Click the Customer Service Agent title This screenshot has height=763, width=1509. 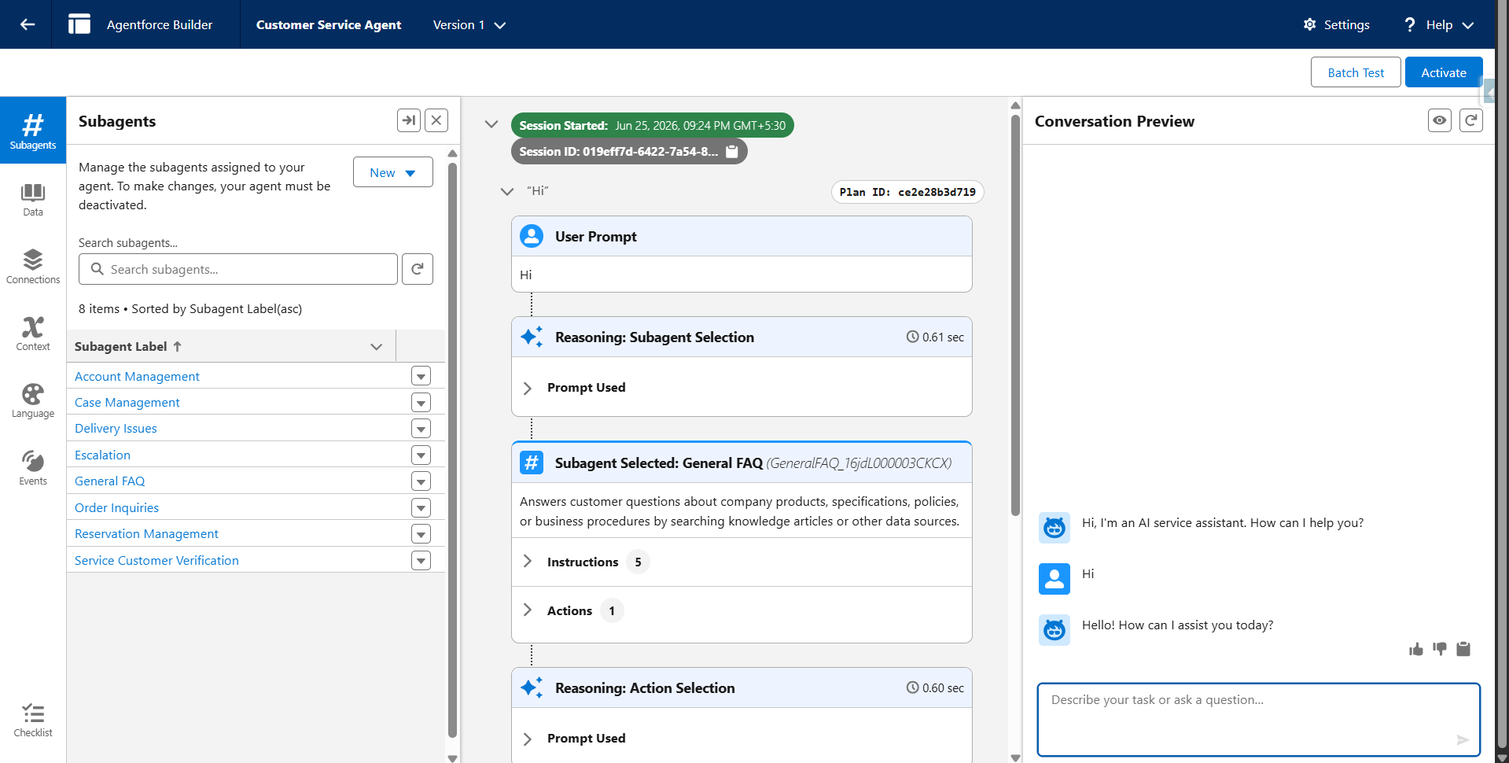point(329,24)
